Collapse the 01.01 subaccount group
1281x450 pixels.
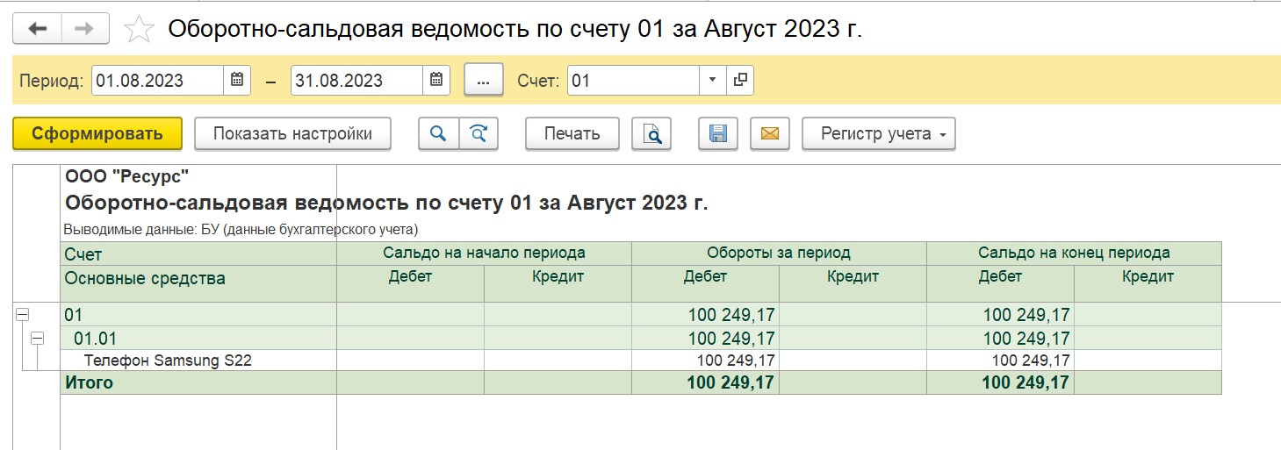[37, 338]
